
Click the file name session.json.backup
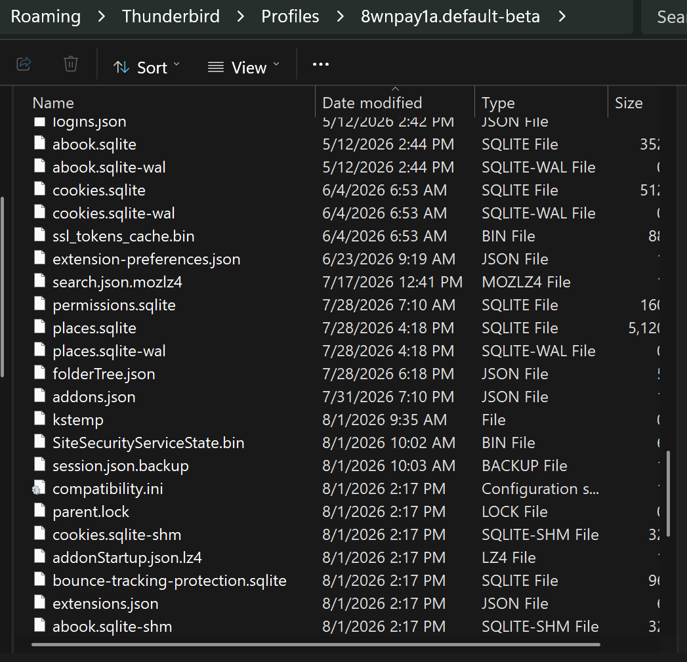click(121, 466)
